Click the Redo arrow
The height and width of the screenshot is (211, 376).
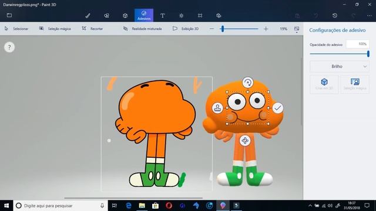point(354,16)
